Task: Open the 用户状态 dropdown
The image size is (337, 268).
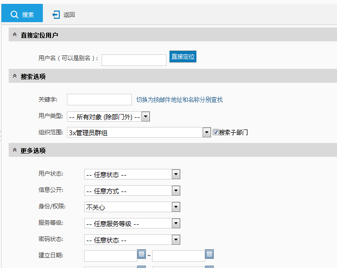Action: coord(176,174)
